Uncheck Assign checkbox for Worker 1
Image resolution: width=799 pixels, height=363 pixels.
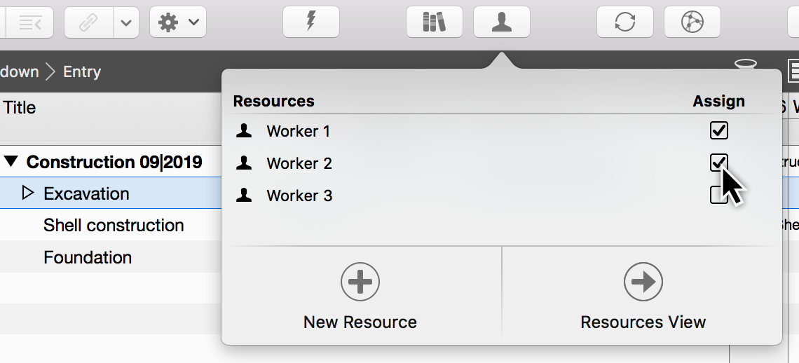point(719,130)
